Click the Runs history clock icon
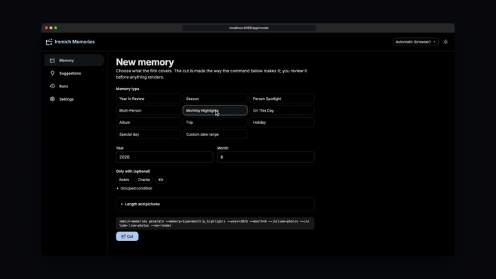The height and width of the screenshot is (279, 496). click(x=52, y=86)
